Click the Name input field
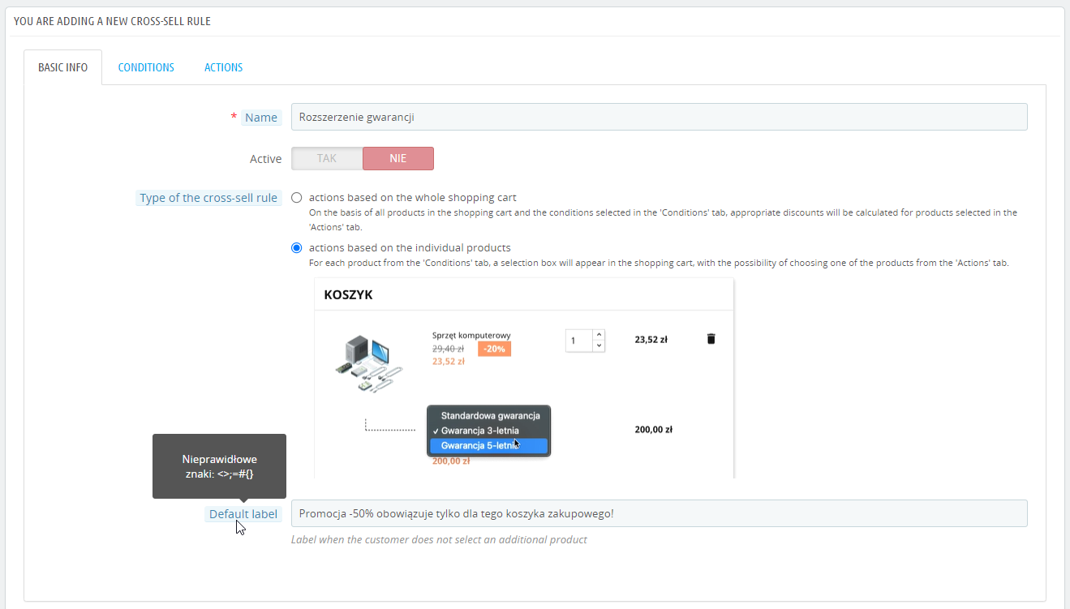The height and width of the screenshot is (609, 1070). pos(659,117)
